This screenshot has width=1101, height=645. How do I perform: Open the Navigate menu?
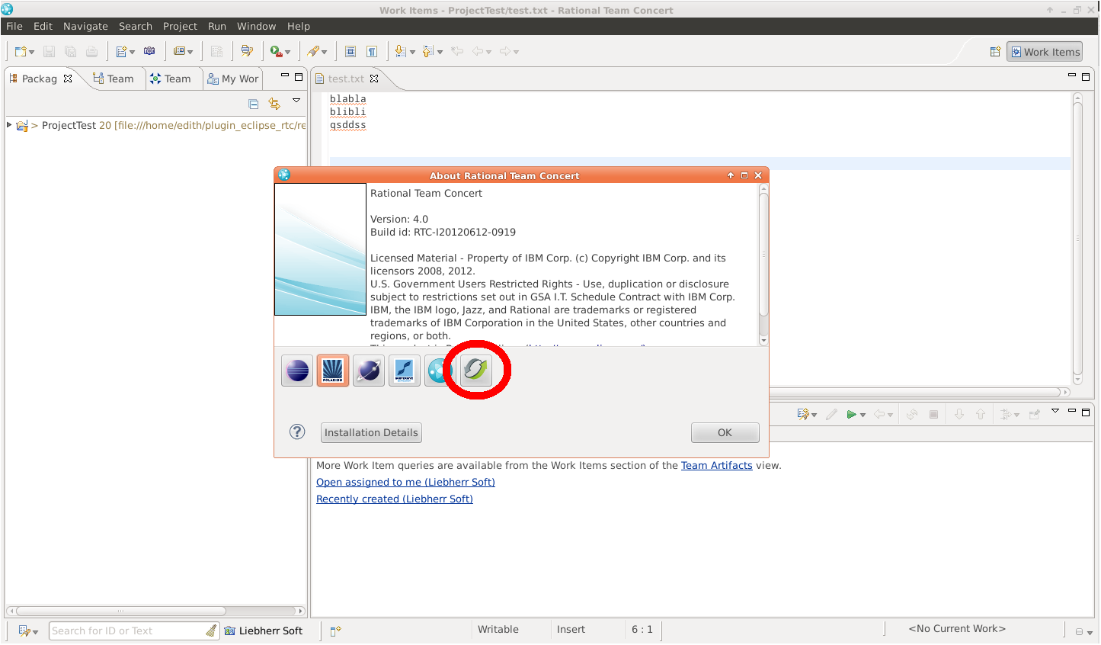[x=85, y=26]
